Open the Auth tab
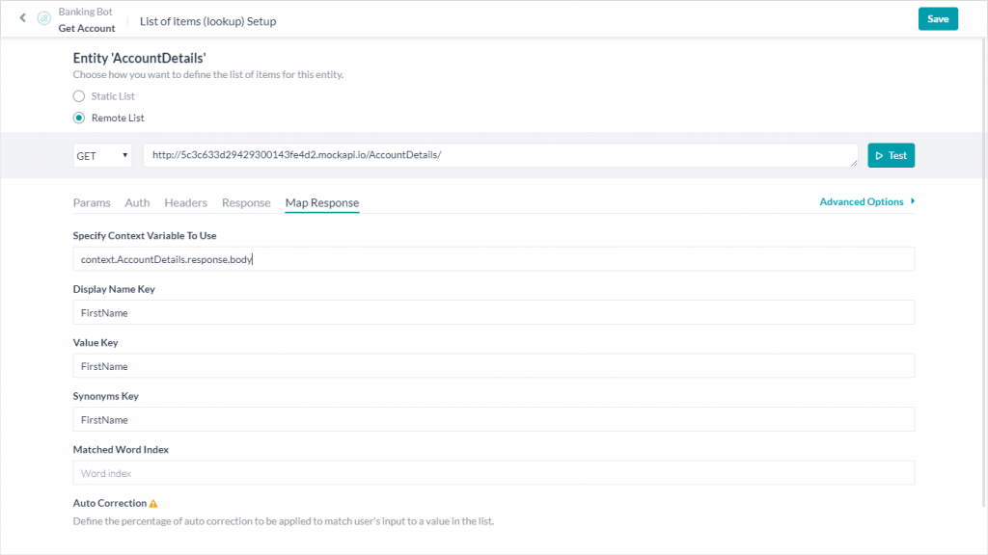The width and height of the screenshot is (988, 555). (x=137, y=203)
